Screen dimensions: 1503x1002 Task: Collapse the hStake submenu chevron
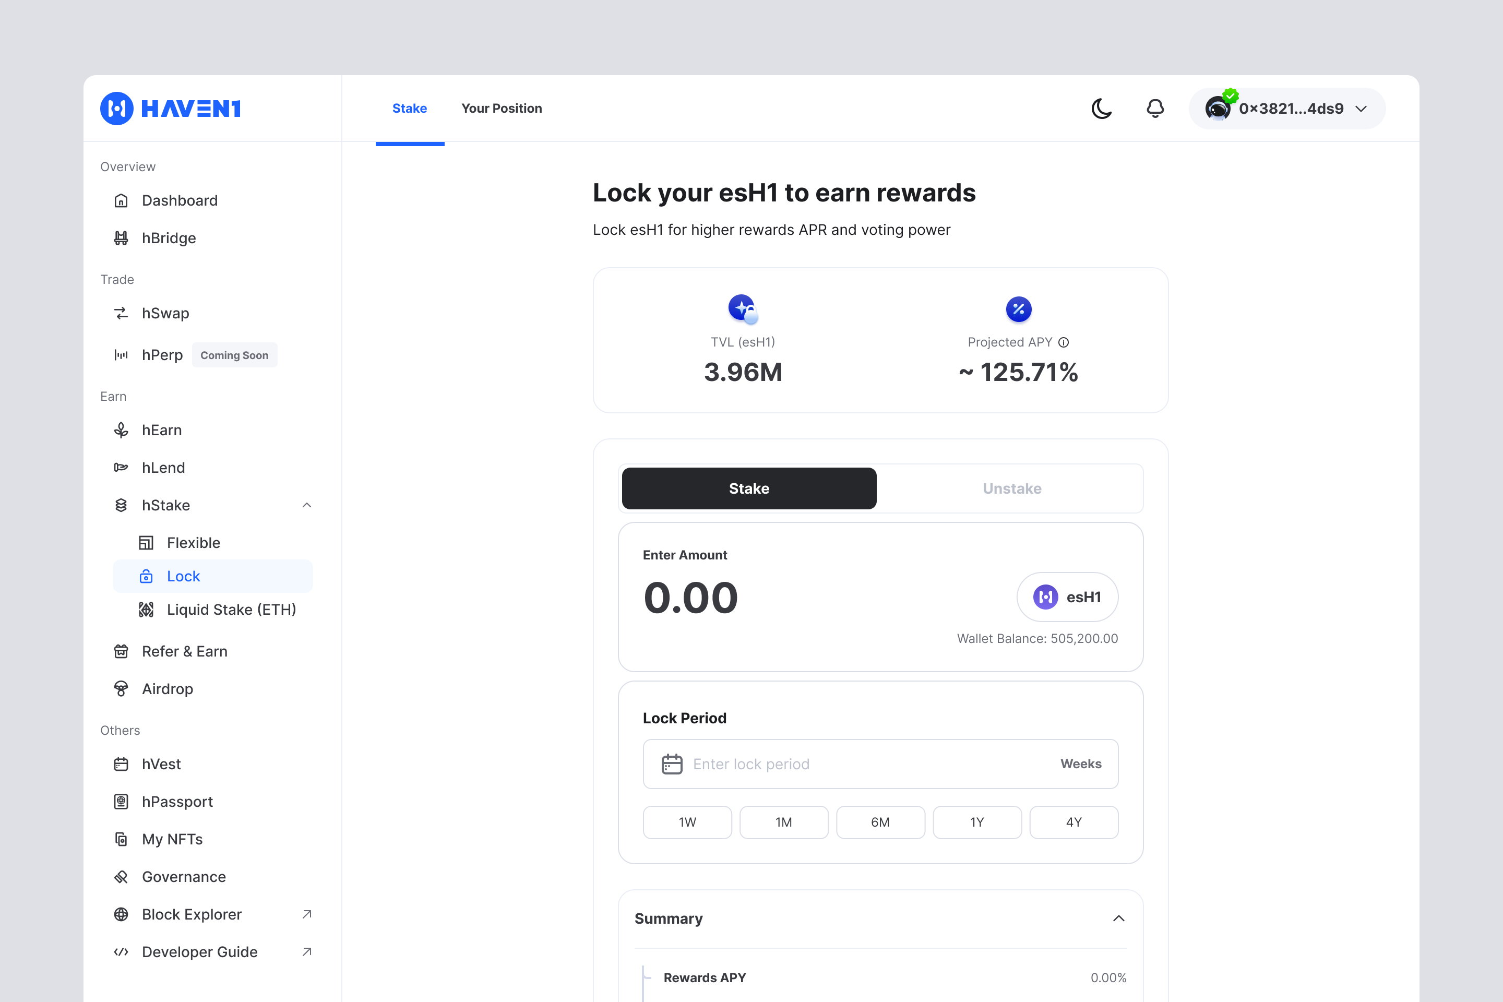(307, 506)
